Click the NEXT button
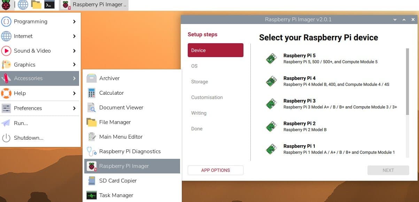This screenshot has height=202, width=419. pos(388,170)
